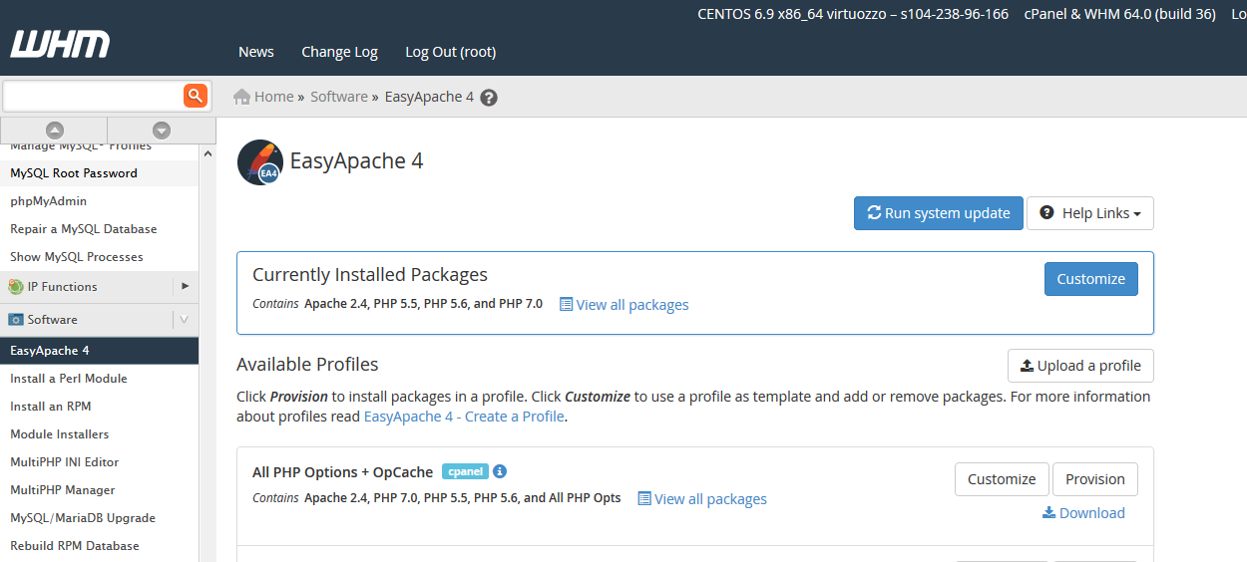Screen dimensions: 1247x562
Task: Click the cpanel tag badge
Action: pyautogui.click(x=465, y=471)
